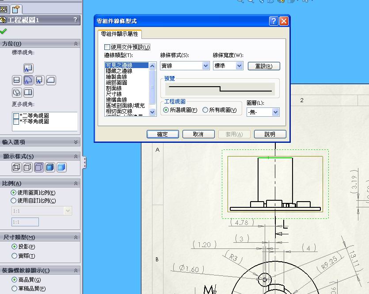Click the (4.78) dimension on drawing
The image size is (369, 294).
[x=242, y=222]
